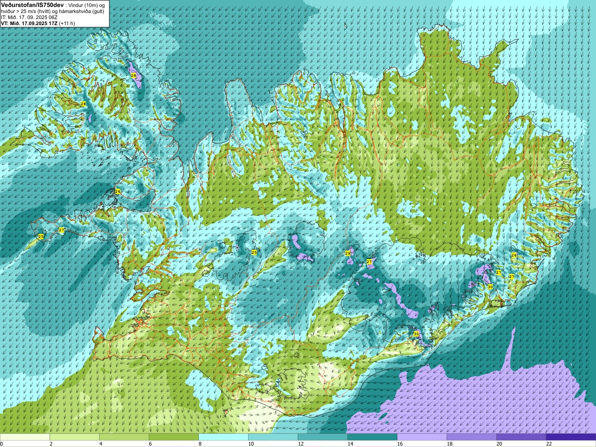Screen dimensions: 596x447
Task: Click gust label "27" on the Snæfellsnes peninsula
Action: click(61, 230)
